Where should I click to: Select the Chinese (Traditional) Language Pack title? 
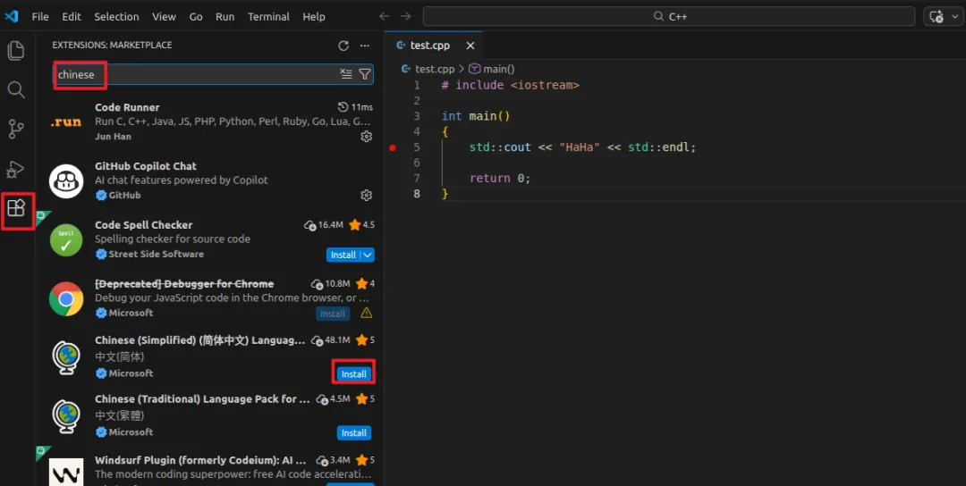[x=202, y=399]
